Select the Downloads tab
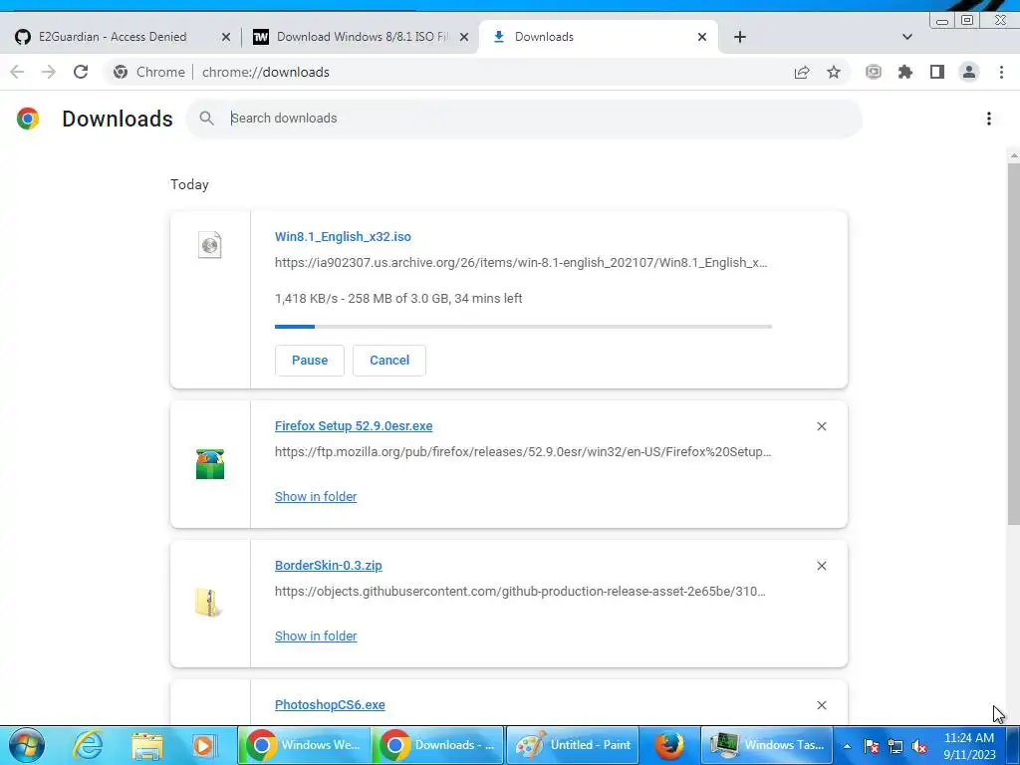 [599, 37]
